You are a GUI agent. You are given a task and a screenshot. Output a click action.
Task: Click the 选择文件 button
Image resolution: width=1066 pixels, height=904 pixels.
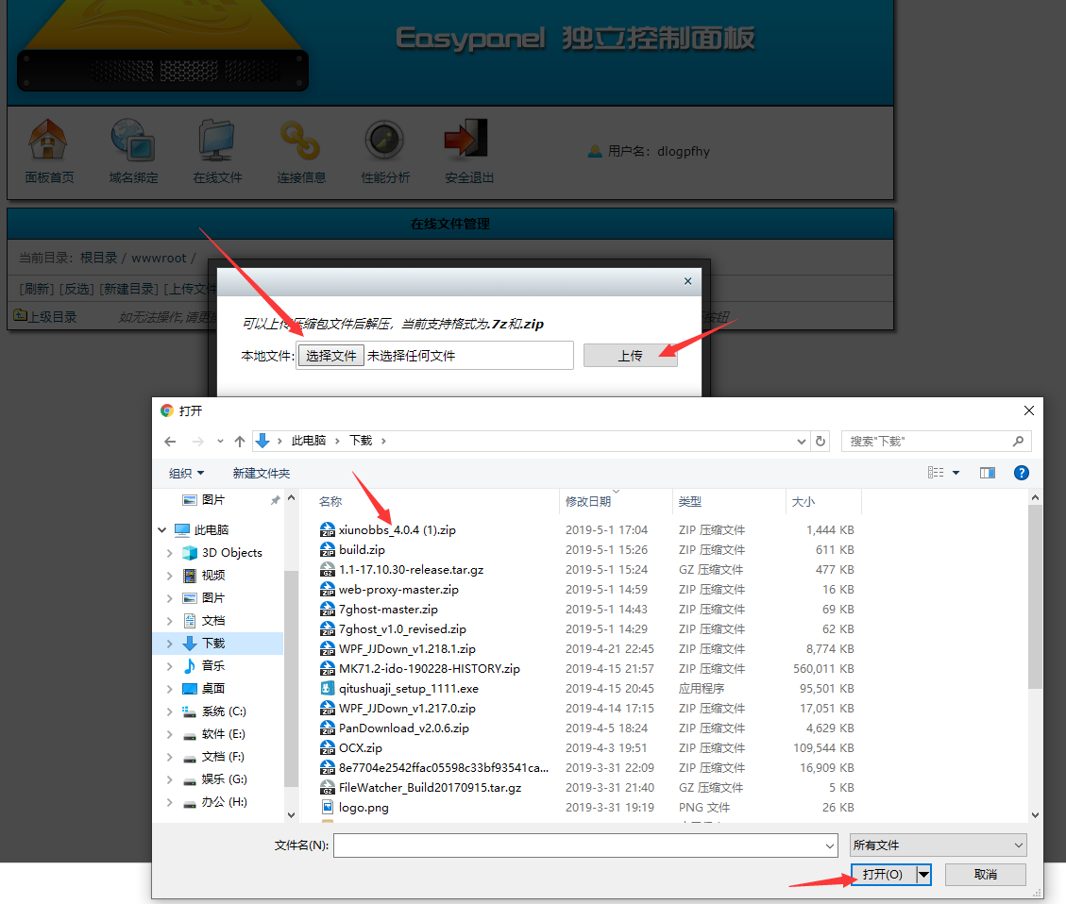tap(331, 355)
